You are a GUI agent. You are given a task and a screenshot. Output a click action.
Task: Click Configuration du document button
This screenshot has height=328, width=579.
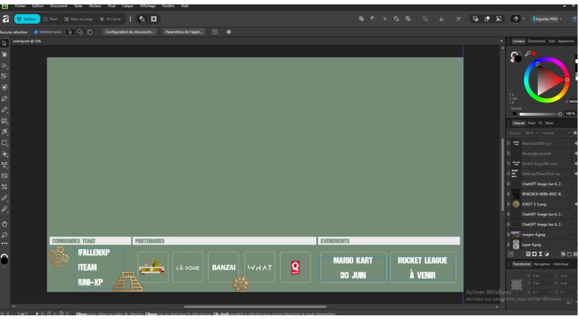(x=129, y=32)
